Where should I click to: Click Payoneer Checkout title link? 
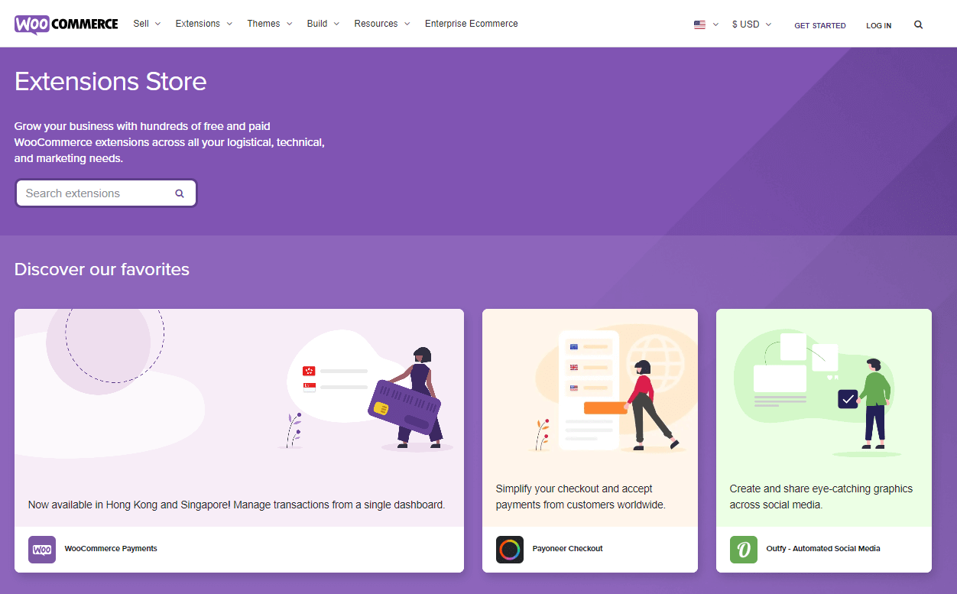pyautogui.click(x=568, y=549)
